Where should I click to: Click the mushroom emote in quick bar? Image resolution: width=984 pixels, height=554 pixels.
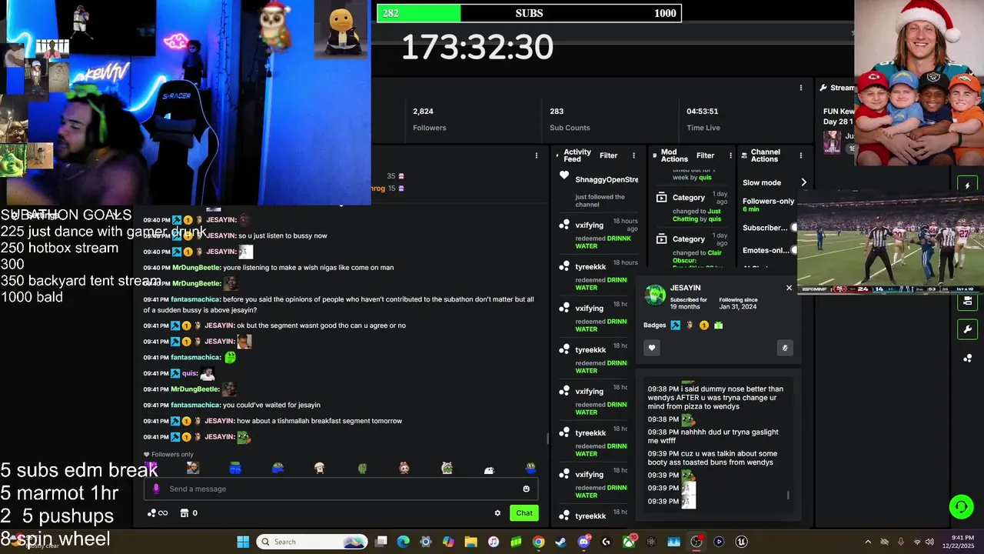coord(319,468)
